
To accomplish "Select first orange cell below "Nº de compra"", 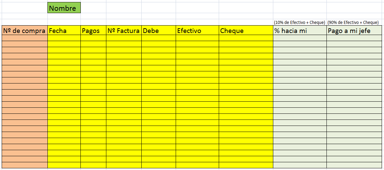I will [25, 38].
